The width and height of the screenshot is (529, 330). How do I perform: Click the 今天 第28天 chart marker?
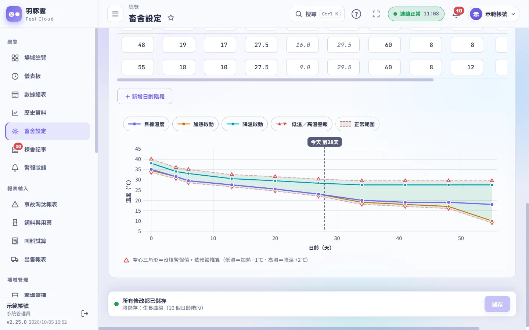325,142
